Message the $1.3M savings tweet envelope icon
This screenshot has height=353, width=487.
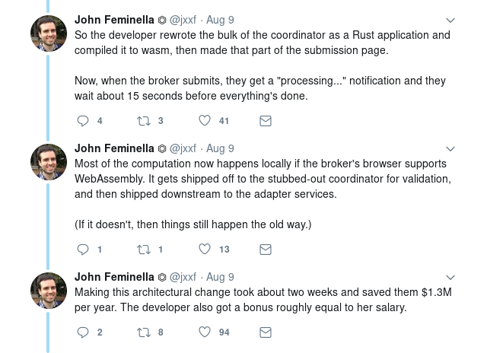point(266,332)
